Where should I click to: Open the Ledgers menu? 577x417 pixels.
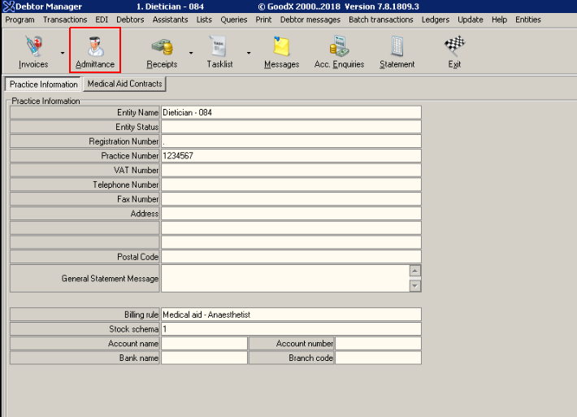coord(435,20)
